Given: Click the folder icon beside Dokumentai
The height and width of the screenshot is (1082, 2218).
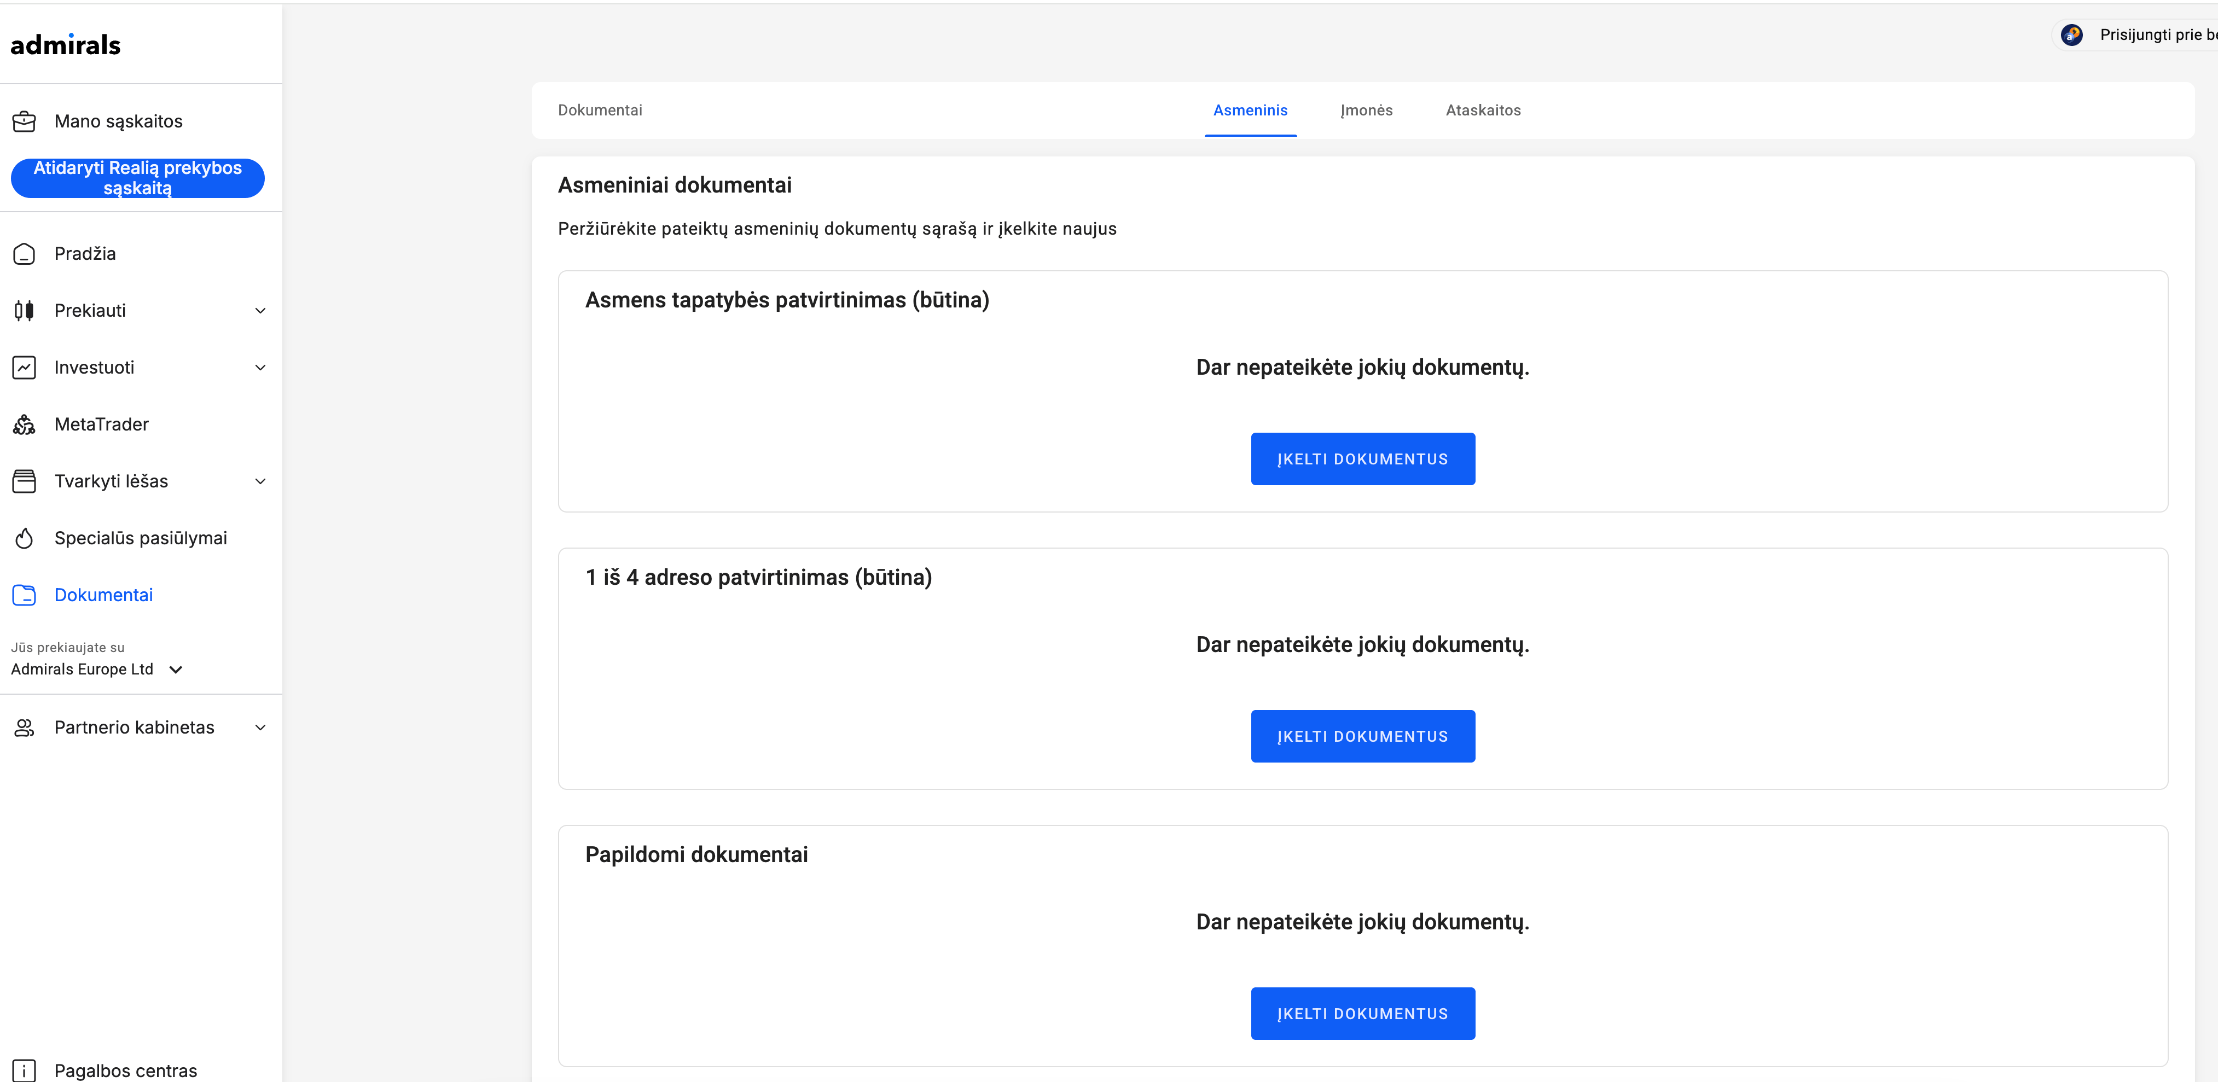Looking at the screenshot, I should (x=24, y=595).
